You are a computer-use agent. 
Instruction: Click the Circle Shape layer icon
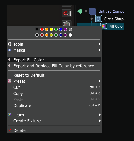[98, 19]
